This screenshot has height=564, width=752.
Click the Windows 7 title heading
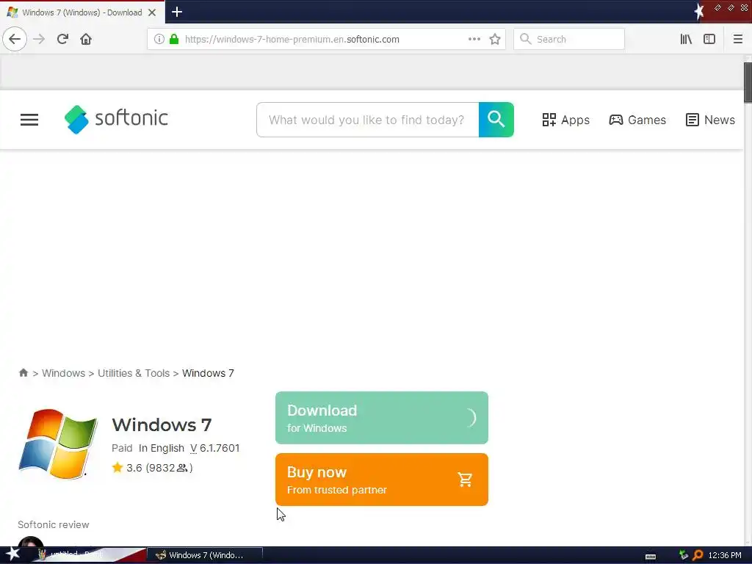pyautogui.click(x=162, y=425)
